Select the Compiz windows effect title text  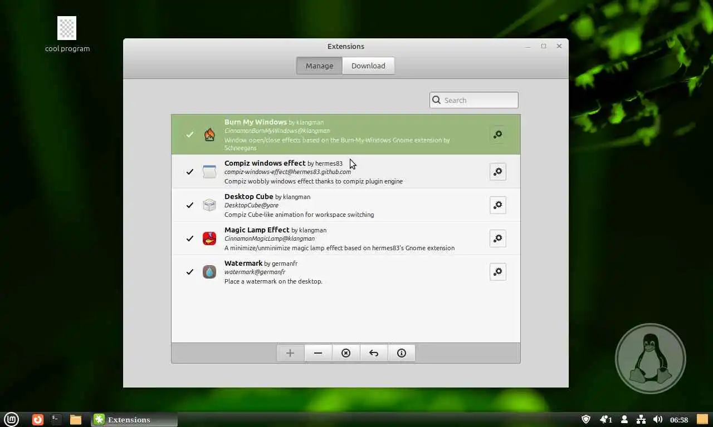(265, 163)
